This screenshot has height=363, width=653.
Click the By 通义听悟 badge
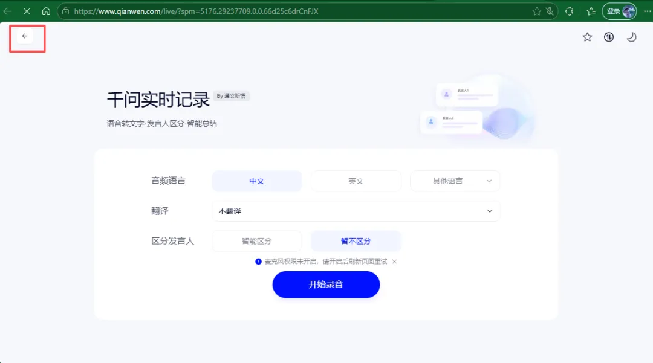(x=231, y=96)
